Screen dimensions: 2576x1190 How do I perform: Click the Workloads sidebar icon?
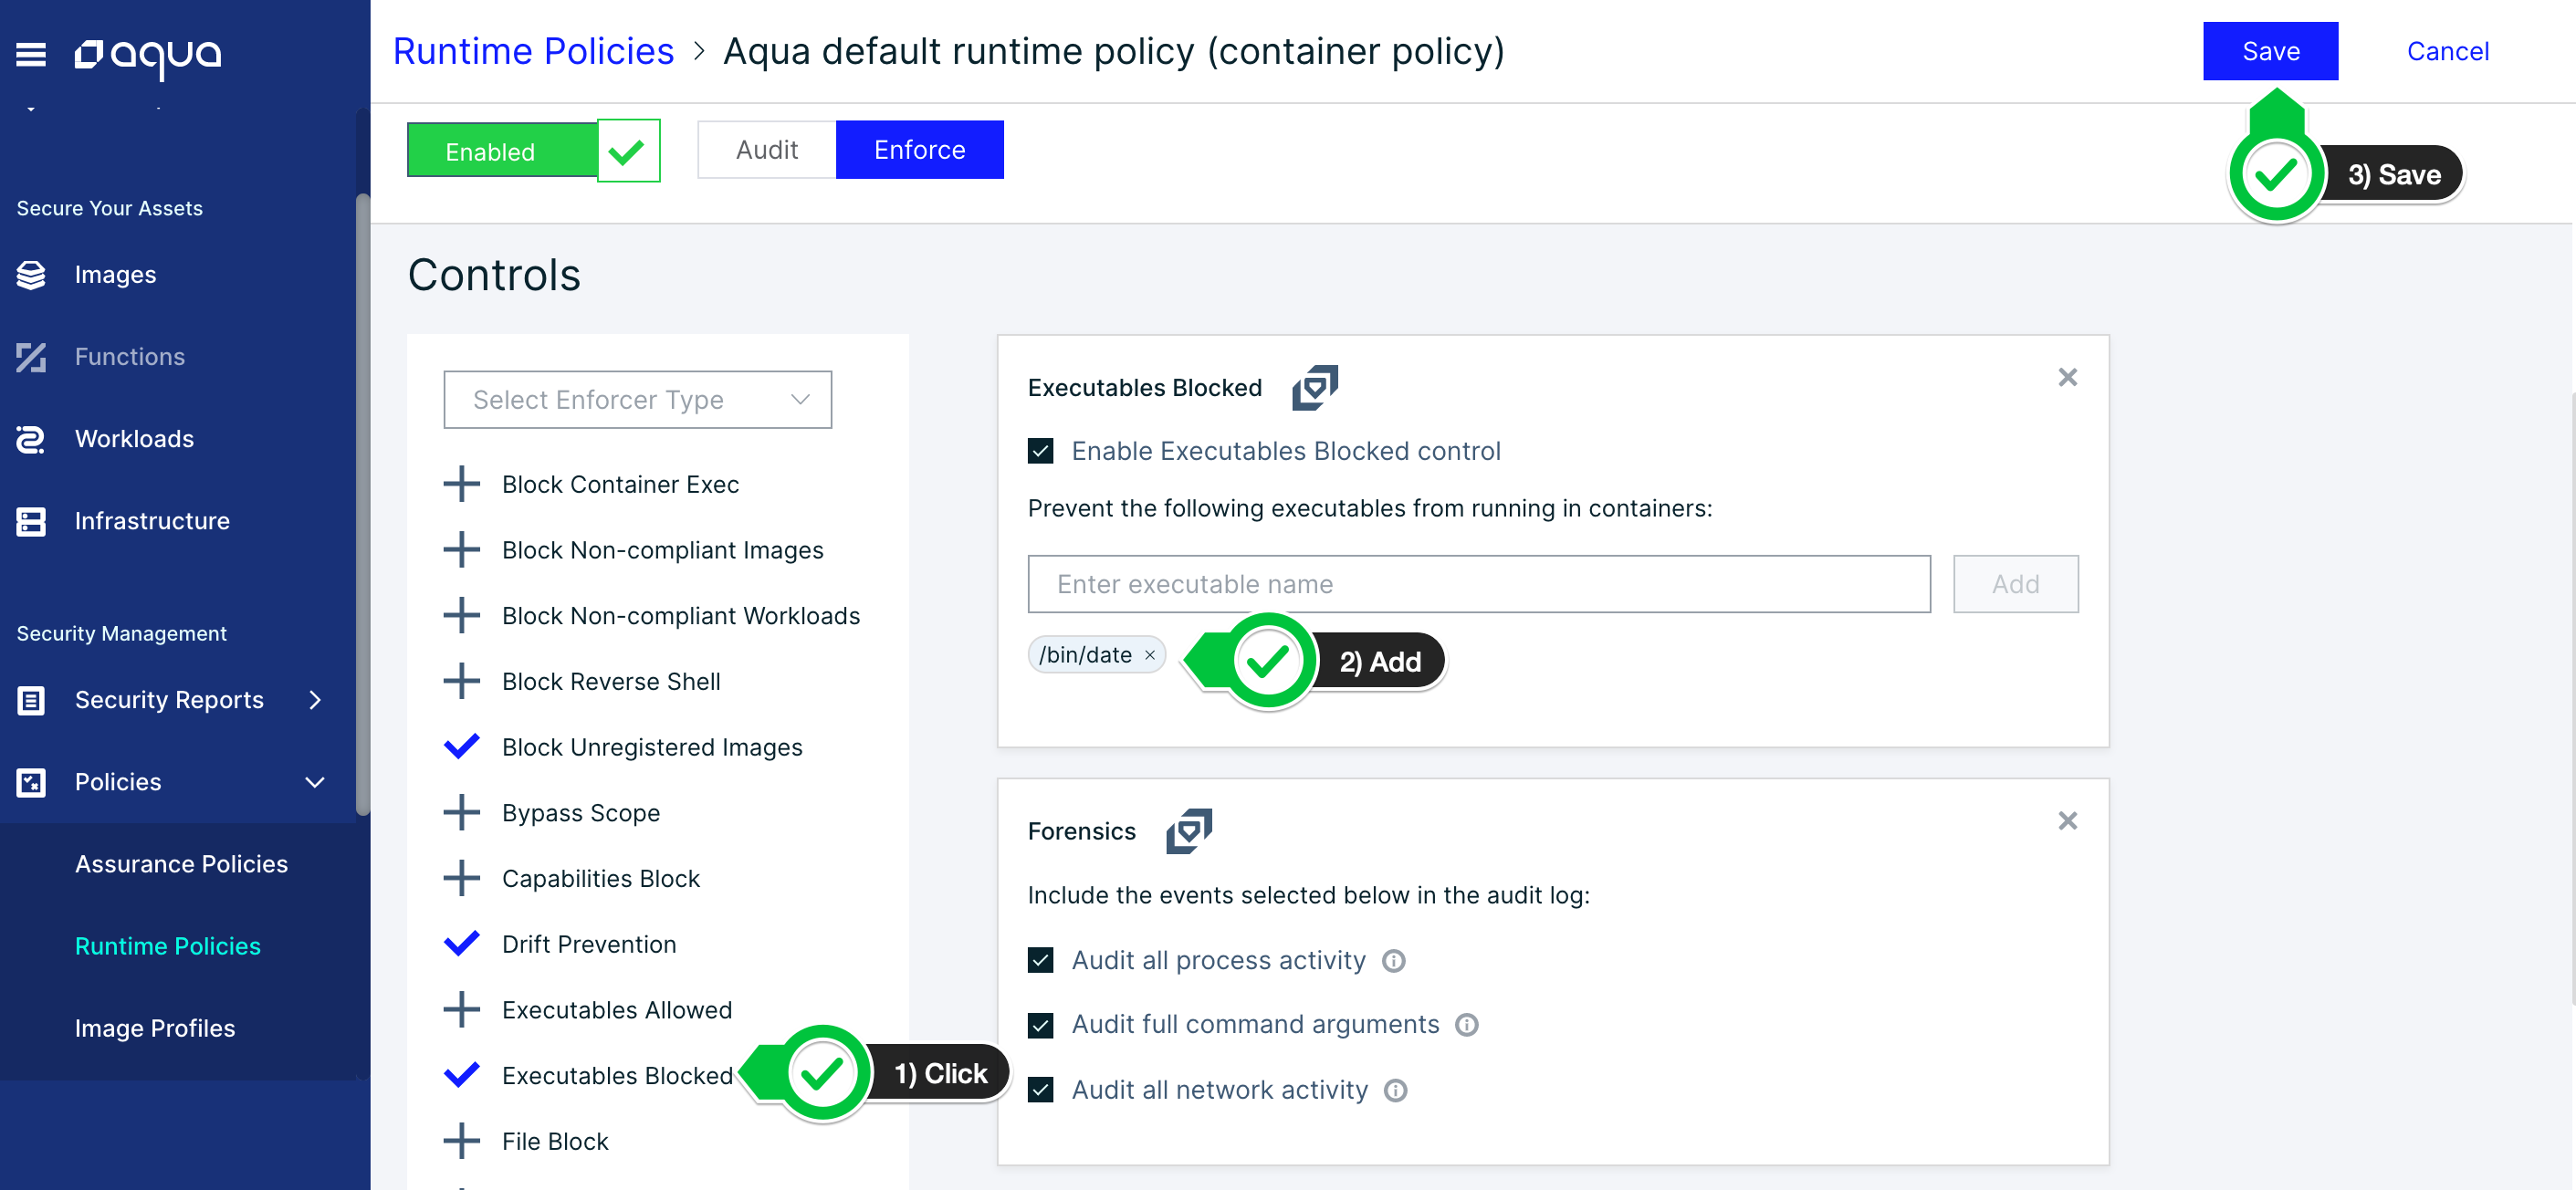point(31,439)
